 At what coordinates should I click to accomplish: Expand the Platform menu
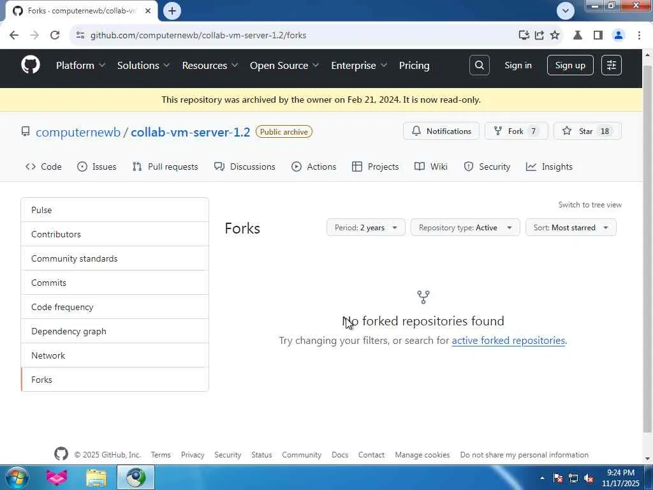81,66
